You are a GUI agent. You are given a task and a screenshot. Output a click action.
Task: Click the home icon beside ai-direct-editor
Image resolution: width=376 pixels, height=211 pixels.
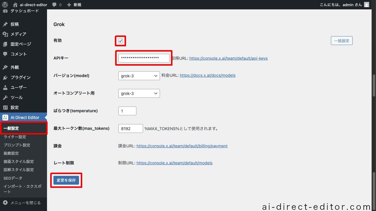click(x=15, y=5)
